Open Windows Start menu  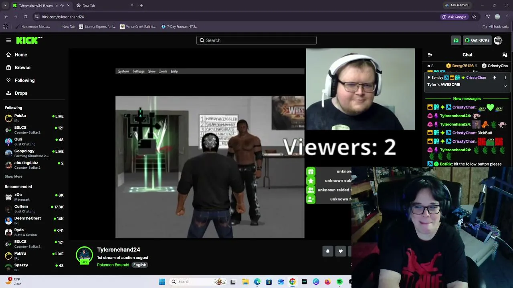coord(162,282)
